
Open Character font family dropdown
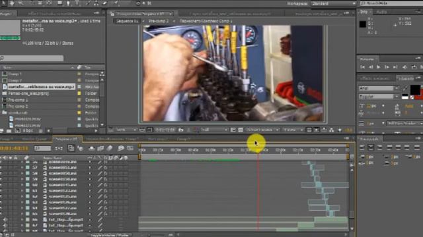pyautogui.click(x=379, y=88)
